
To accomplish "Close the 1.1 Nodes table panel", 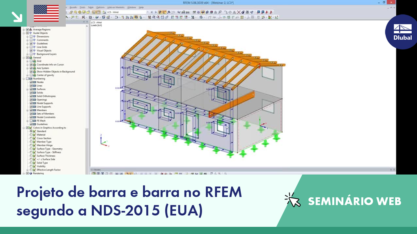I will pyautogui.click(x=394, y=169).
